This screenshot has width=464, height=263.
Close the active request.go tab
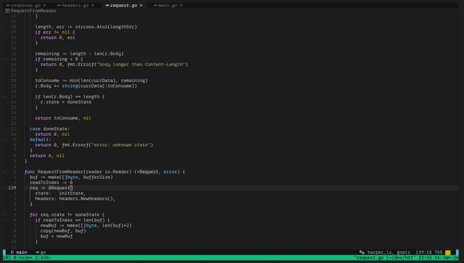click(141, 5)
